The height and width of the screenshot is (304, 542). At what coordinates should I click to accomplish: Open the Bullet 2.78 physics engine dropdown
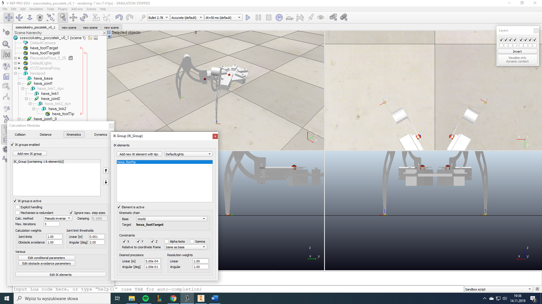click(x=158, y=17)
